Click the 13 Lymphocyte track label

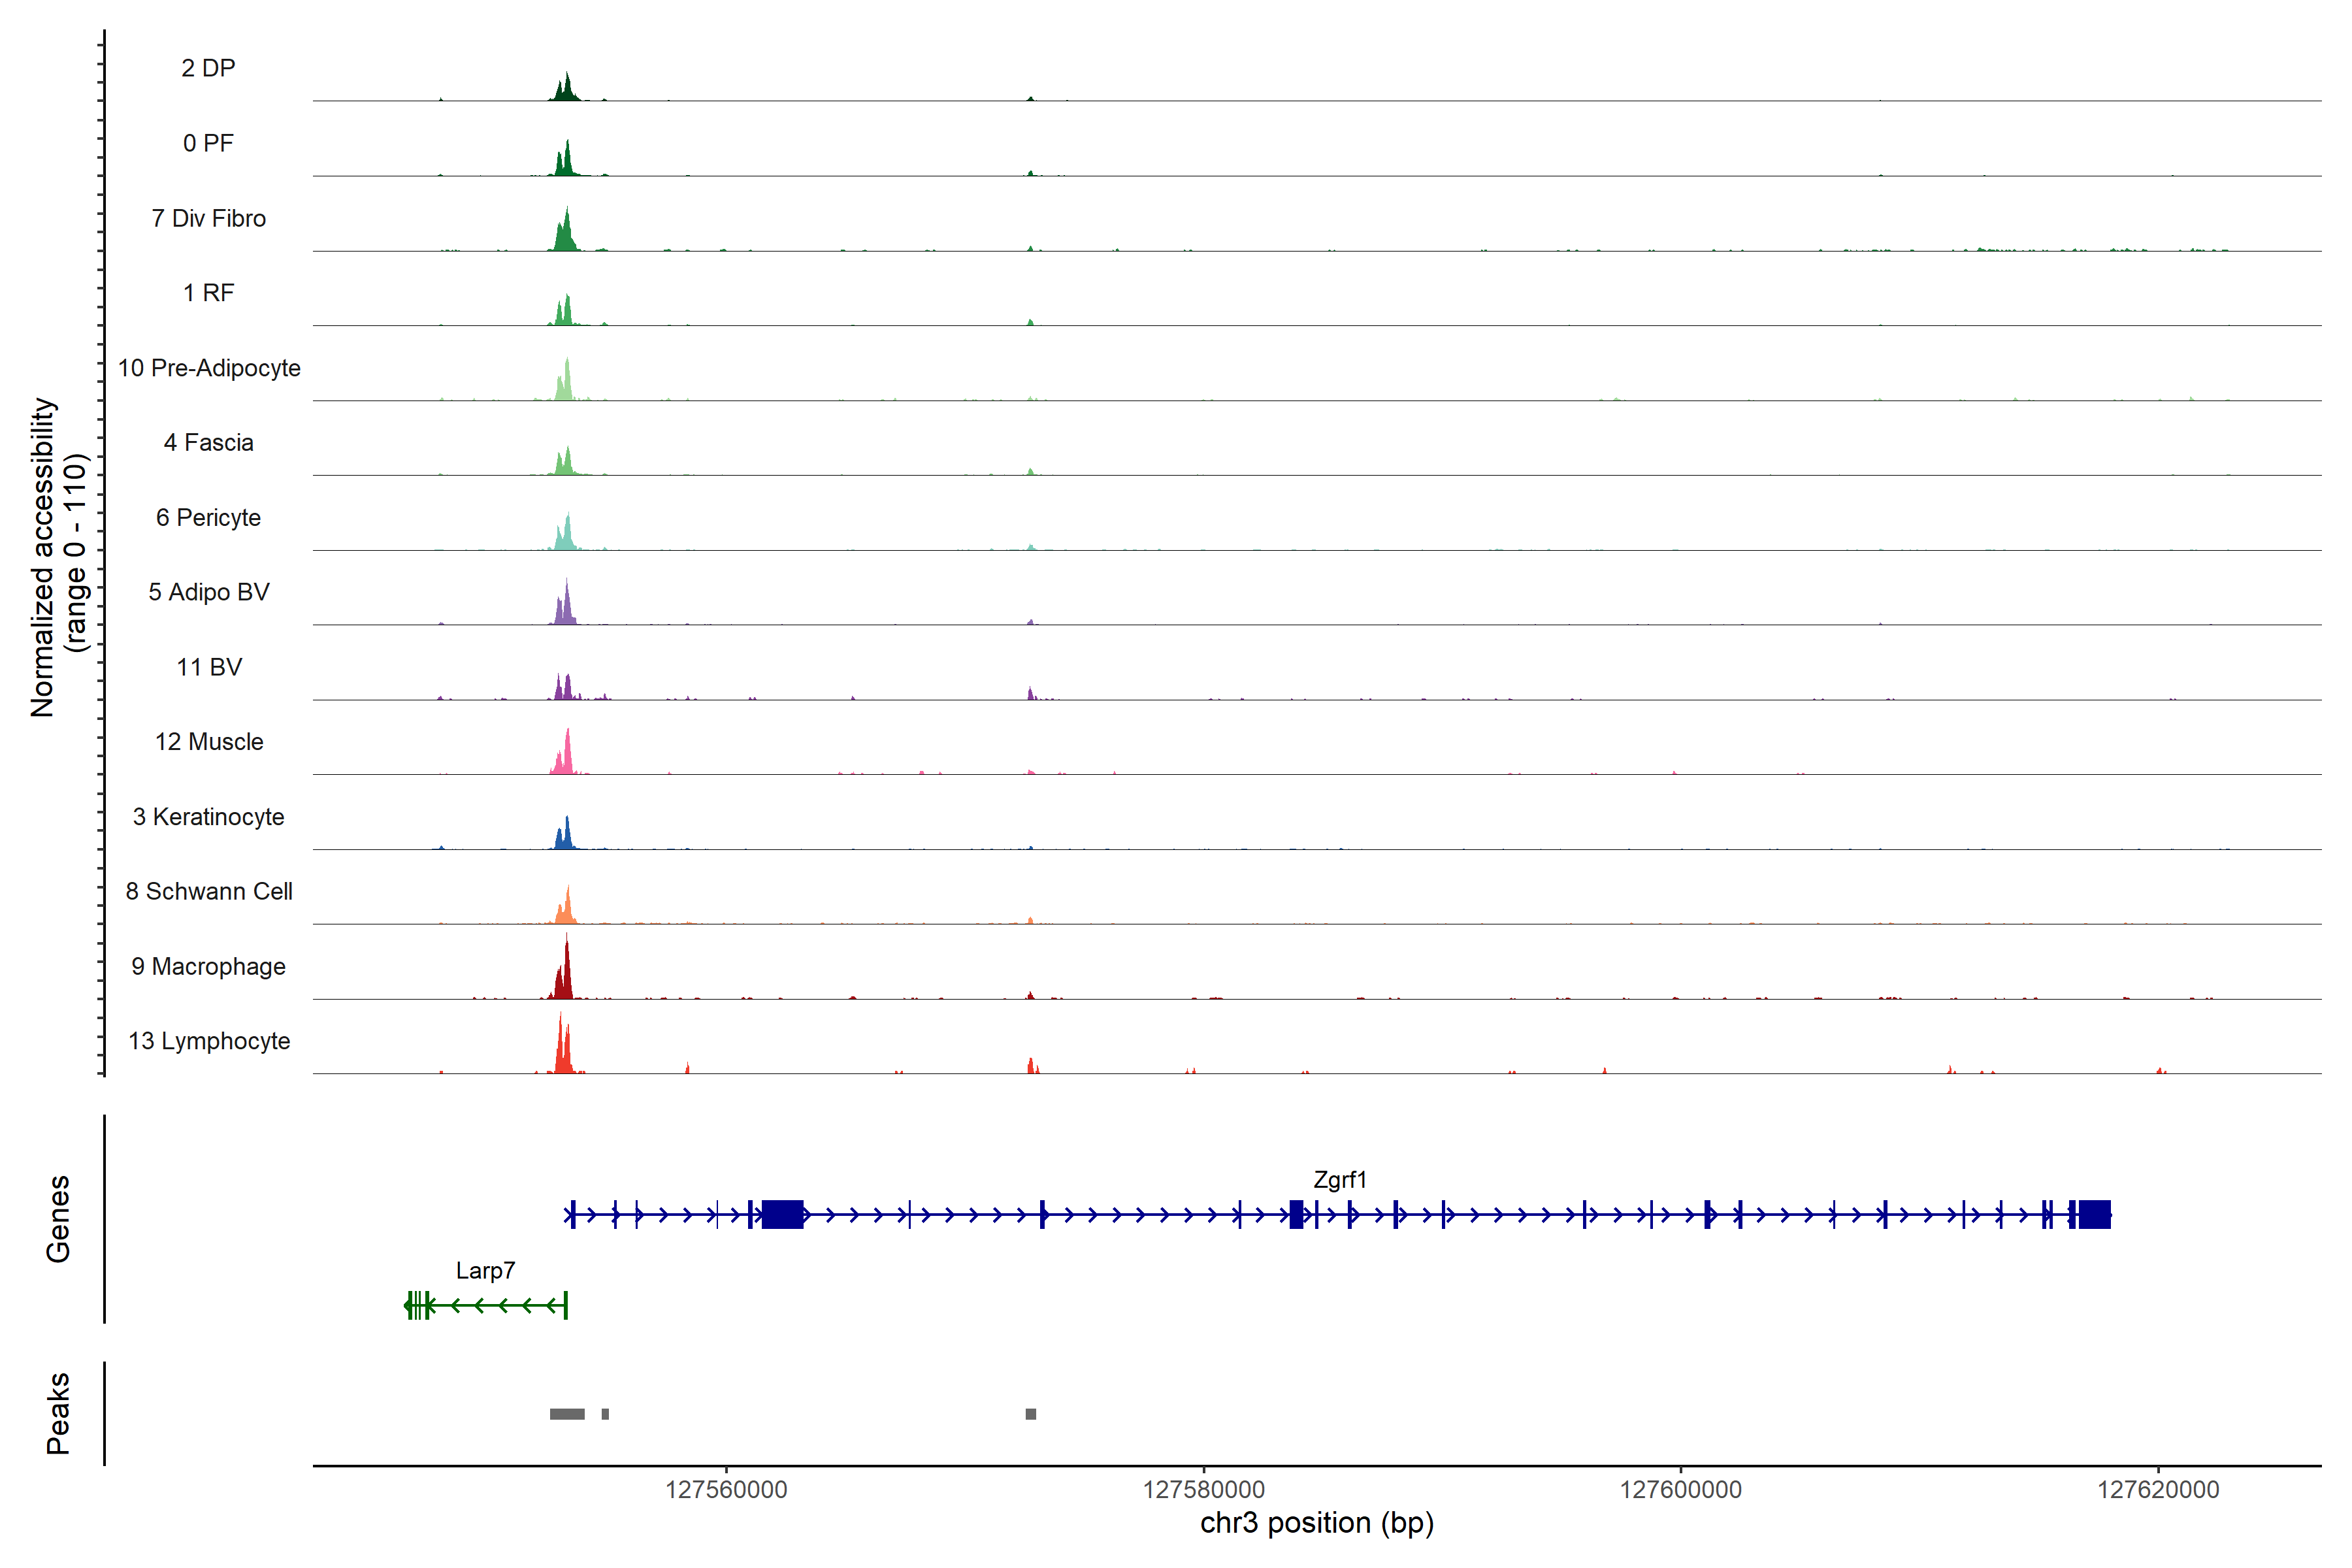coord(209,1041)
